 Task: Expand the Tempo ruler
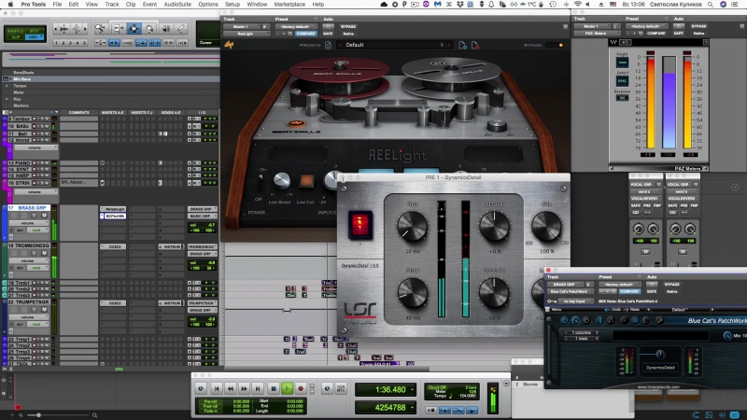pyautogui.click(x=7, y=86)
